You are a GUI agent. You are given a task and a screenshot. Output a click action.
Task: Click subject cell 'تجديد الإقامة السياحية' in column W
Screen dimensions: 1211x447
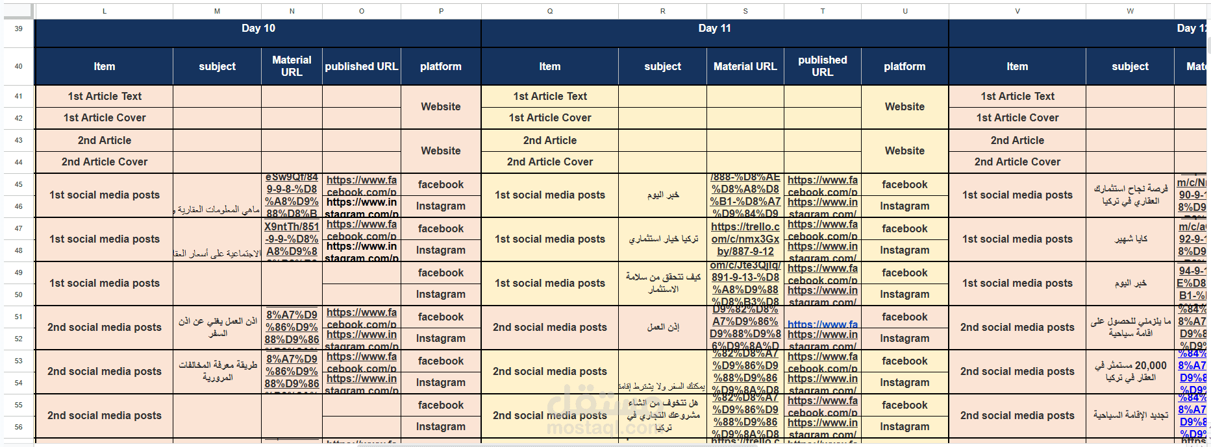1130,416
